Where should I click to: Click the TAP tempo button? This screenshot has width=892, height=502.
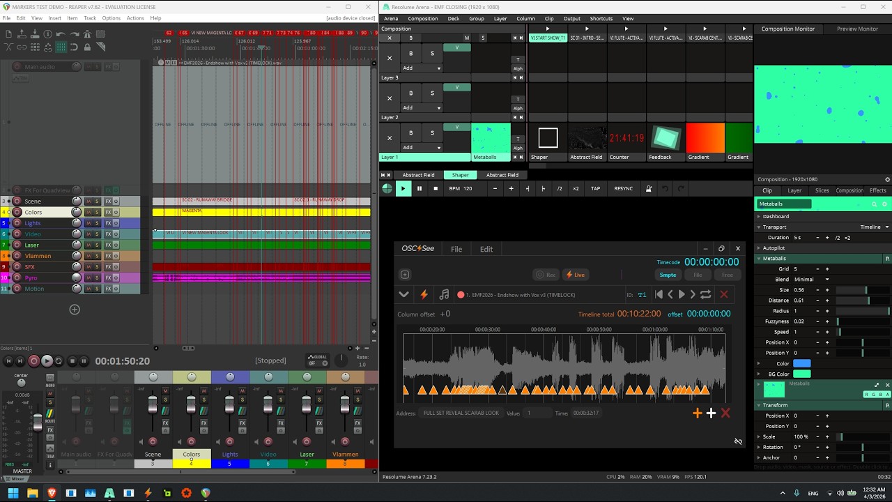(595, 188)
